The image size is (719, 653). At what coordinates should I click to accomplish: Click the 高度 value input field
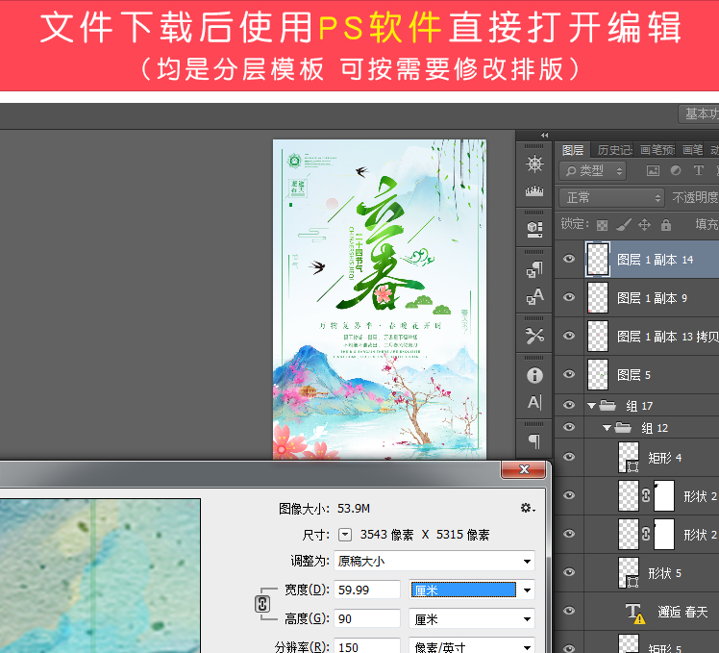tap(367, 618)
